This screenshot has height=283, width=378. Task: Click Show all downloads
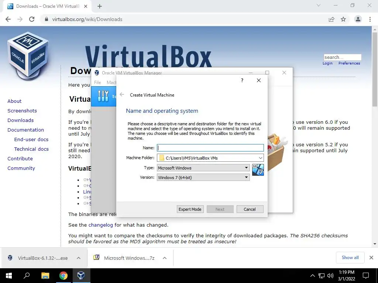(x=350, y=258)
